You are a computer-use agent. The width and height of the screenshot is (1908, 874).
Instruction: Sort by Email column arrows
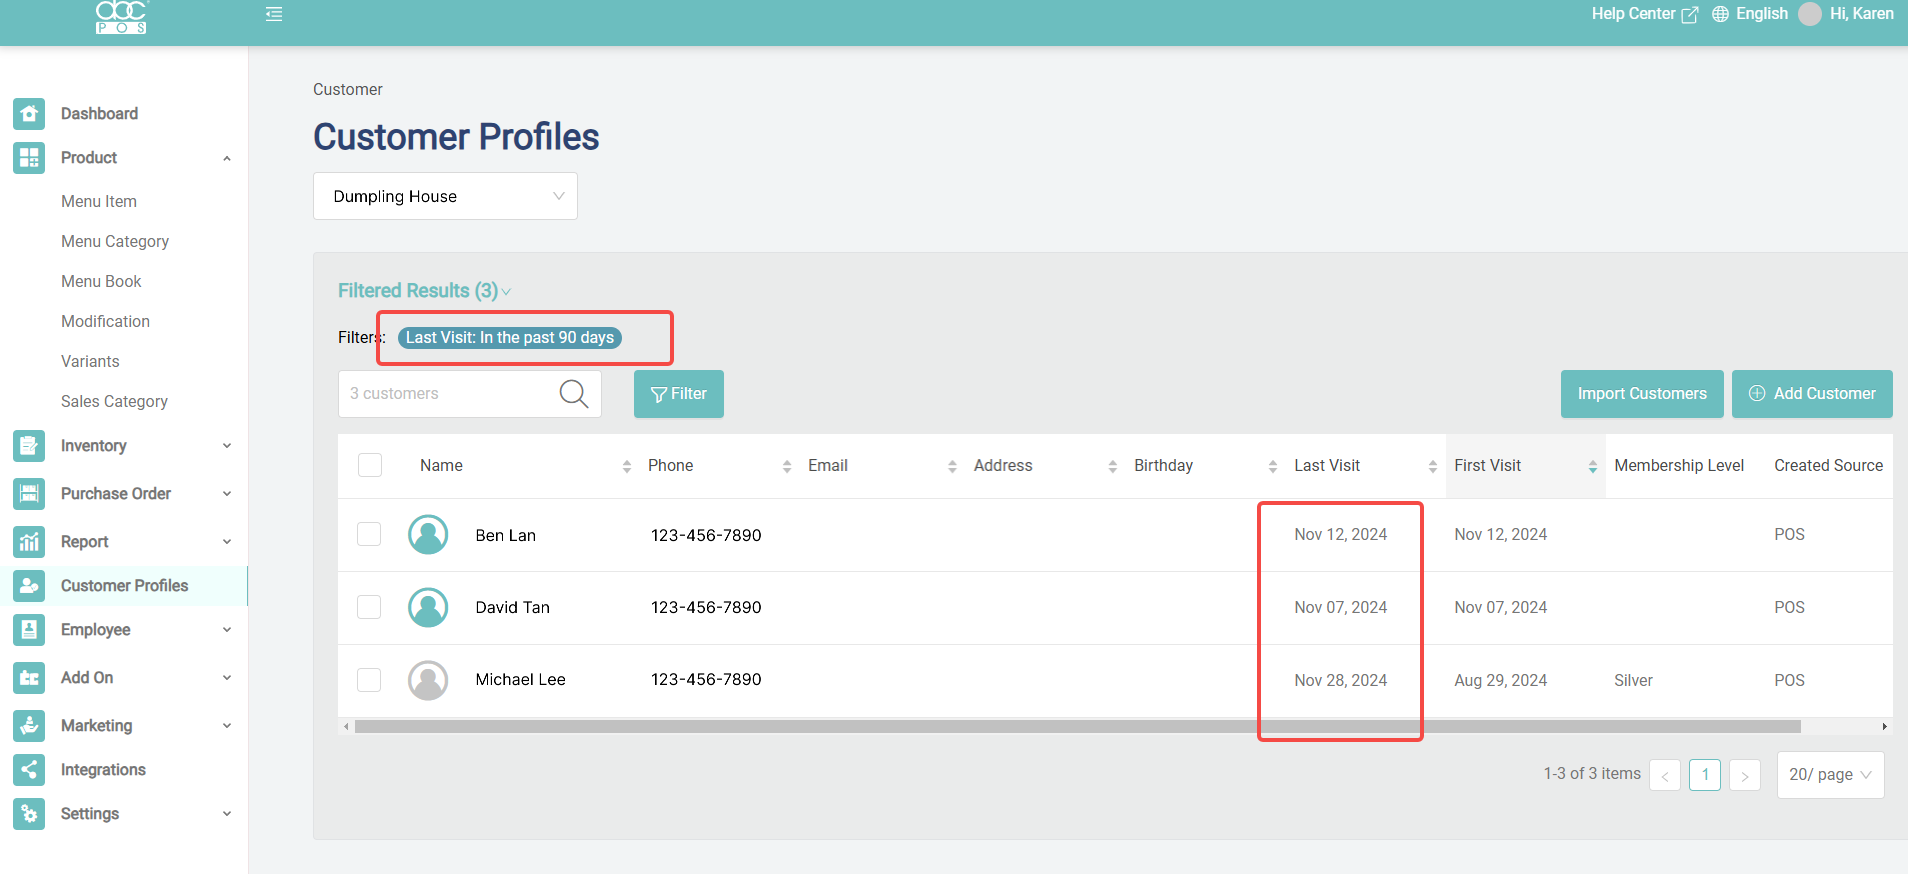(x=952, y=466)
